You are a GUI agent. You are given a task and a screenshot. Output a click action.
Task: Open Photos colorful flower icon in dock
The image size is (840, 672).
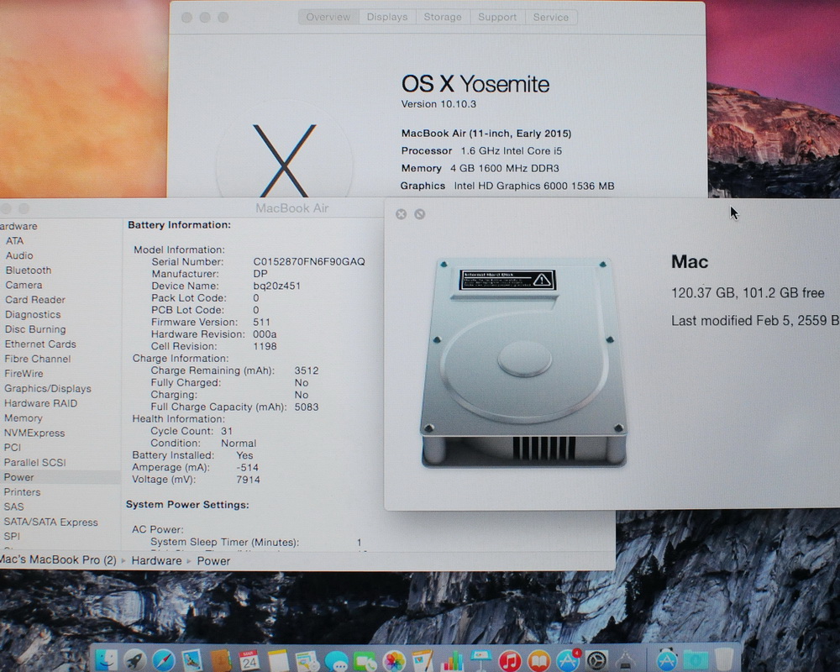(x=394, y=661)
